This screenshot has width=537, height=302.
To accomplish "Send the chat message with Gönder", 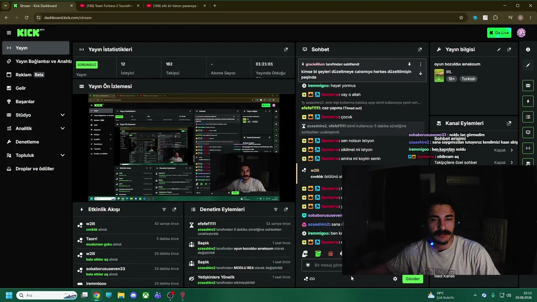I will pos(412,279).
